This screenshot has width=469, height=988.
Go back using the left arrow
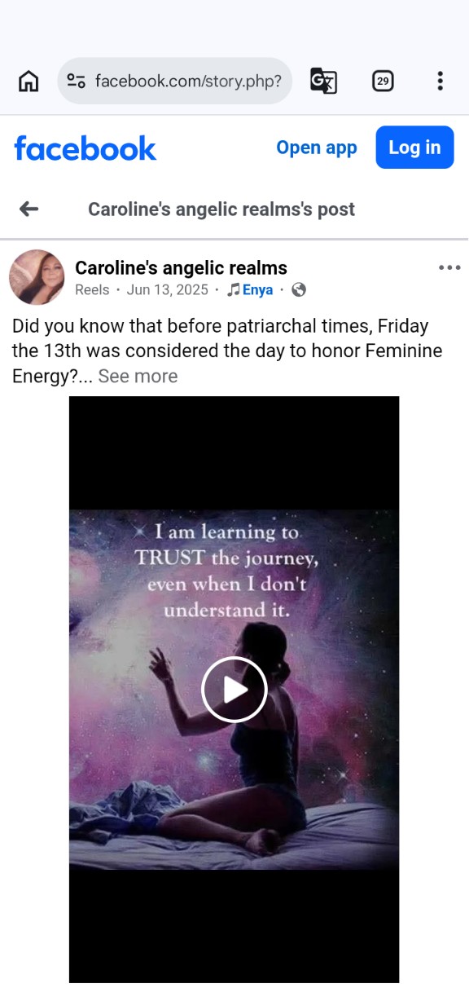(x=29, y=210)
